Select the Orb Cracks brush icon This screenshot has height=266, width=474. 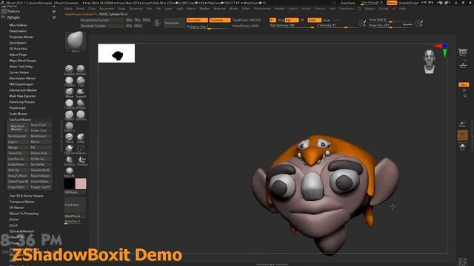point(69,126)
